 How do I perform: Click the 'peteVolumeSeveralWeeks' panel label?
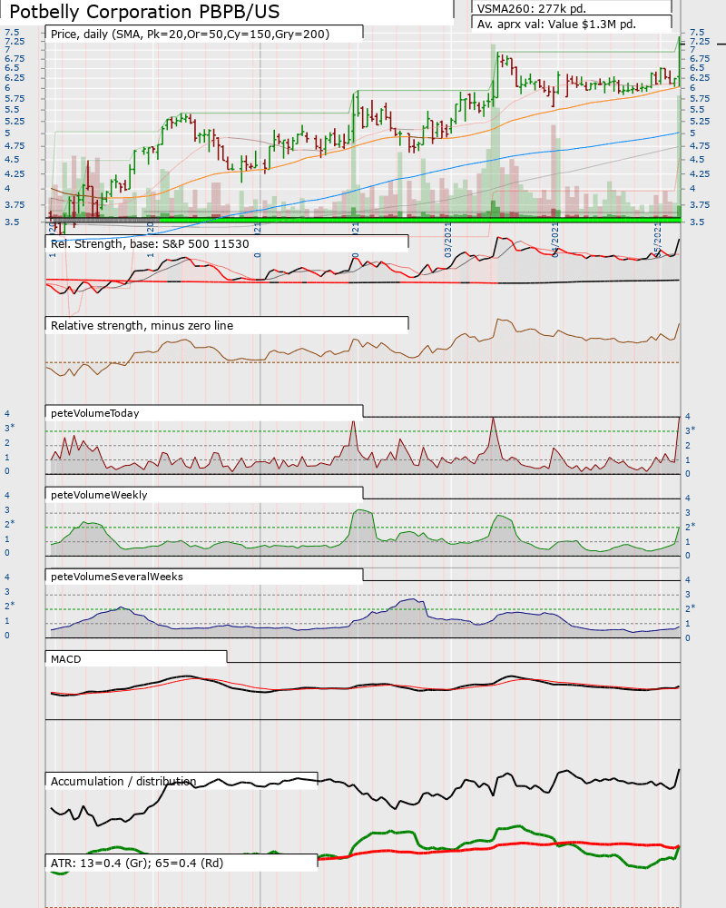coord(117,577)
